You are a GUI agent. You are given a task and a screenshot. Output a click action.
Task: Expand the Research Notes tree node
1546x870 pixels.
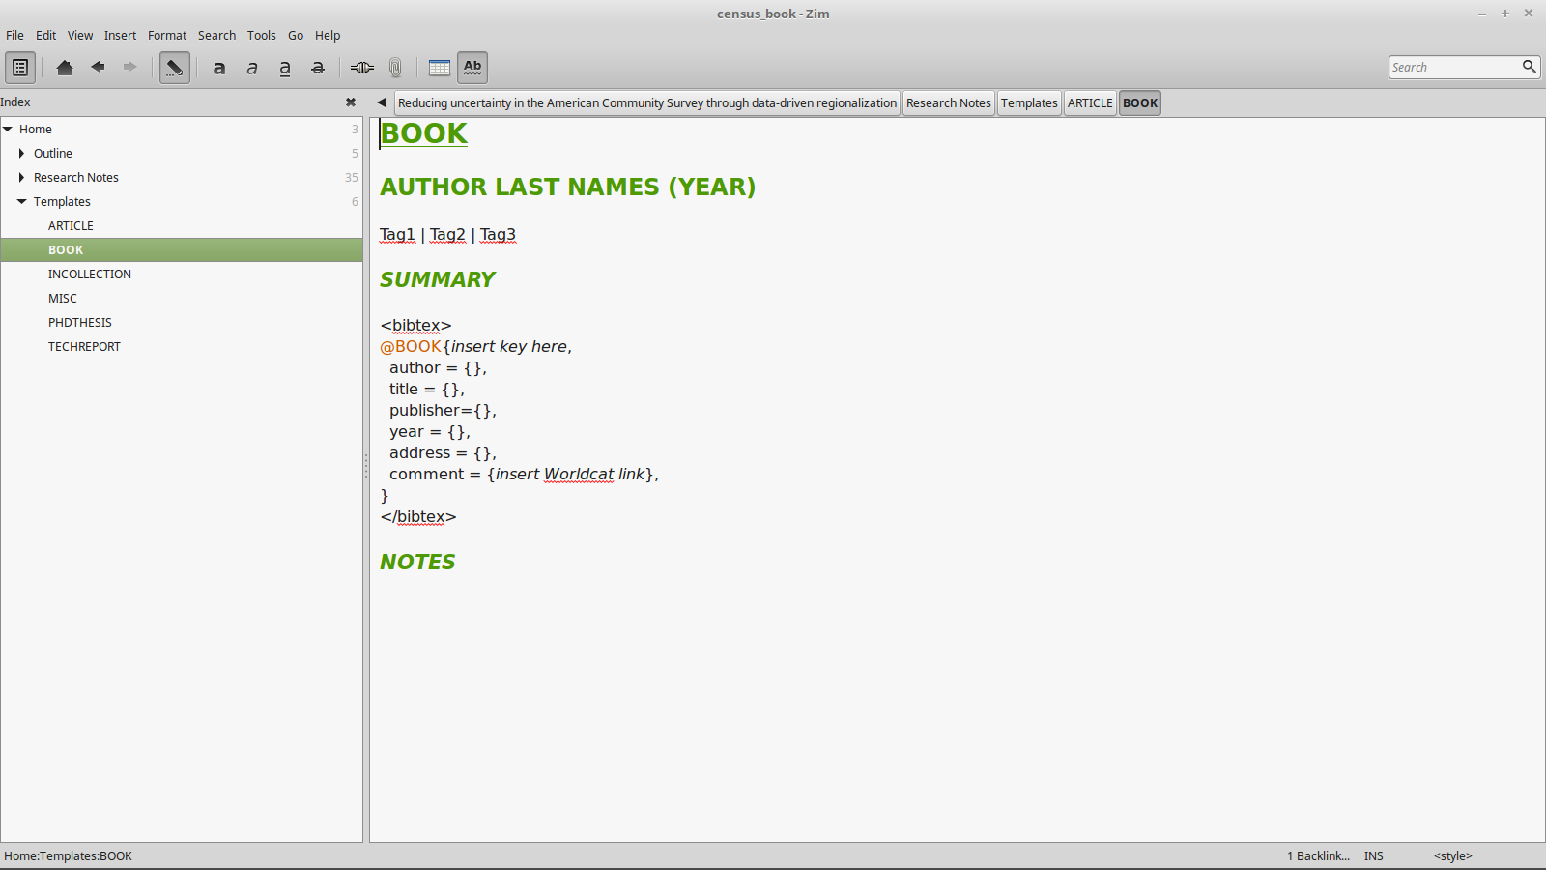point(21,178)
